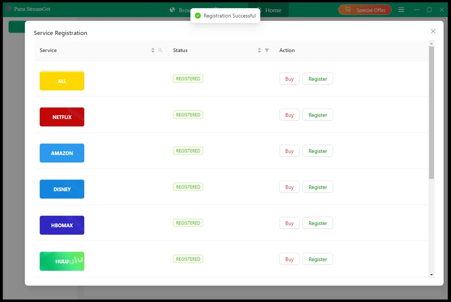Click REGISTERED status in the Netflix row
This screenshot has height=302, width=451.
188,115
